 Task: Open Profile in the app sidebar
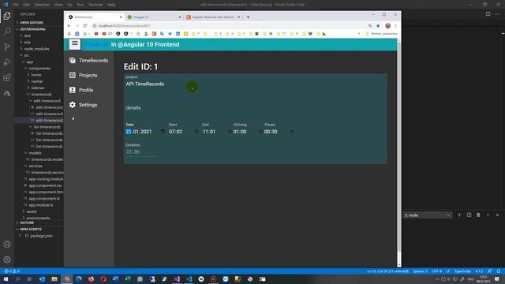coord(81,90)
